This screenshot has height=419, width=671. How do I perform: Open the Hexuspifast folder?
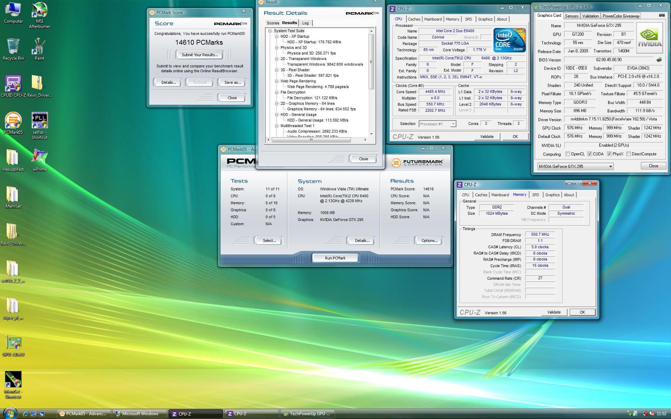point(13,160)
